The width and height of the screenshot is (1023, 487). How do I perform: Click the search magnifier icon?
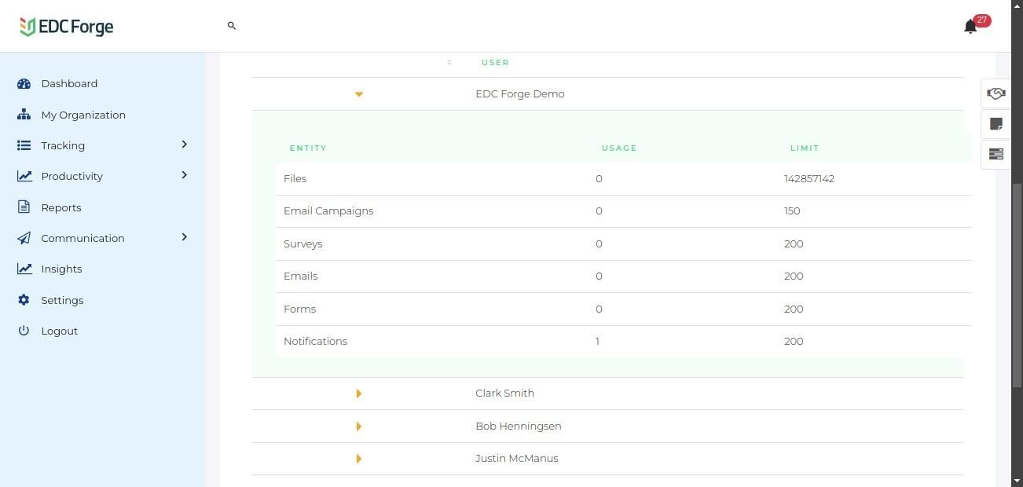232,26
